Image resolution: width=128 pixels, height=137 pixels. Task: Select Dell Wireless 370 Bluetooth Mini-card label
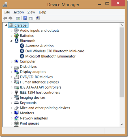point(55,51)
